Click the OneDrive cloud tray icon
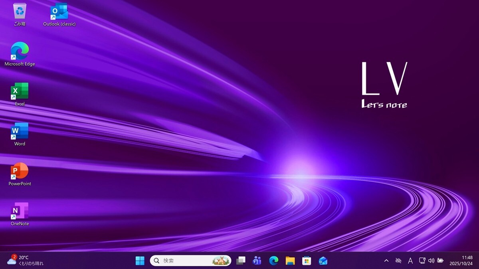 point(398,261)
